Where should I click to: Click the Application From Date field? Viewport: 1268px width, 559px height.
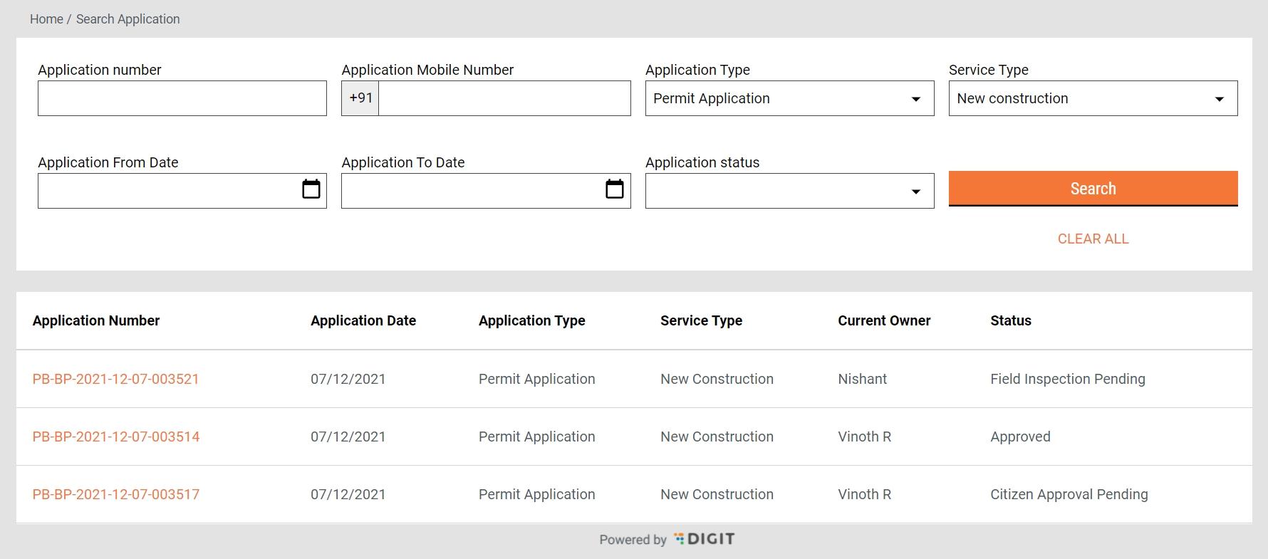[x=167, y=191]
